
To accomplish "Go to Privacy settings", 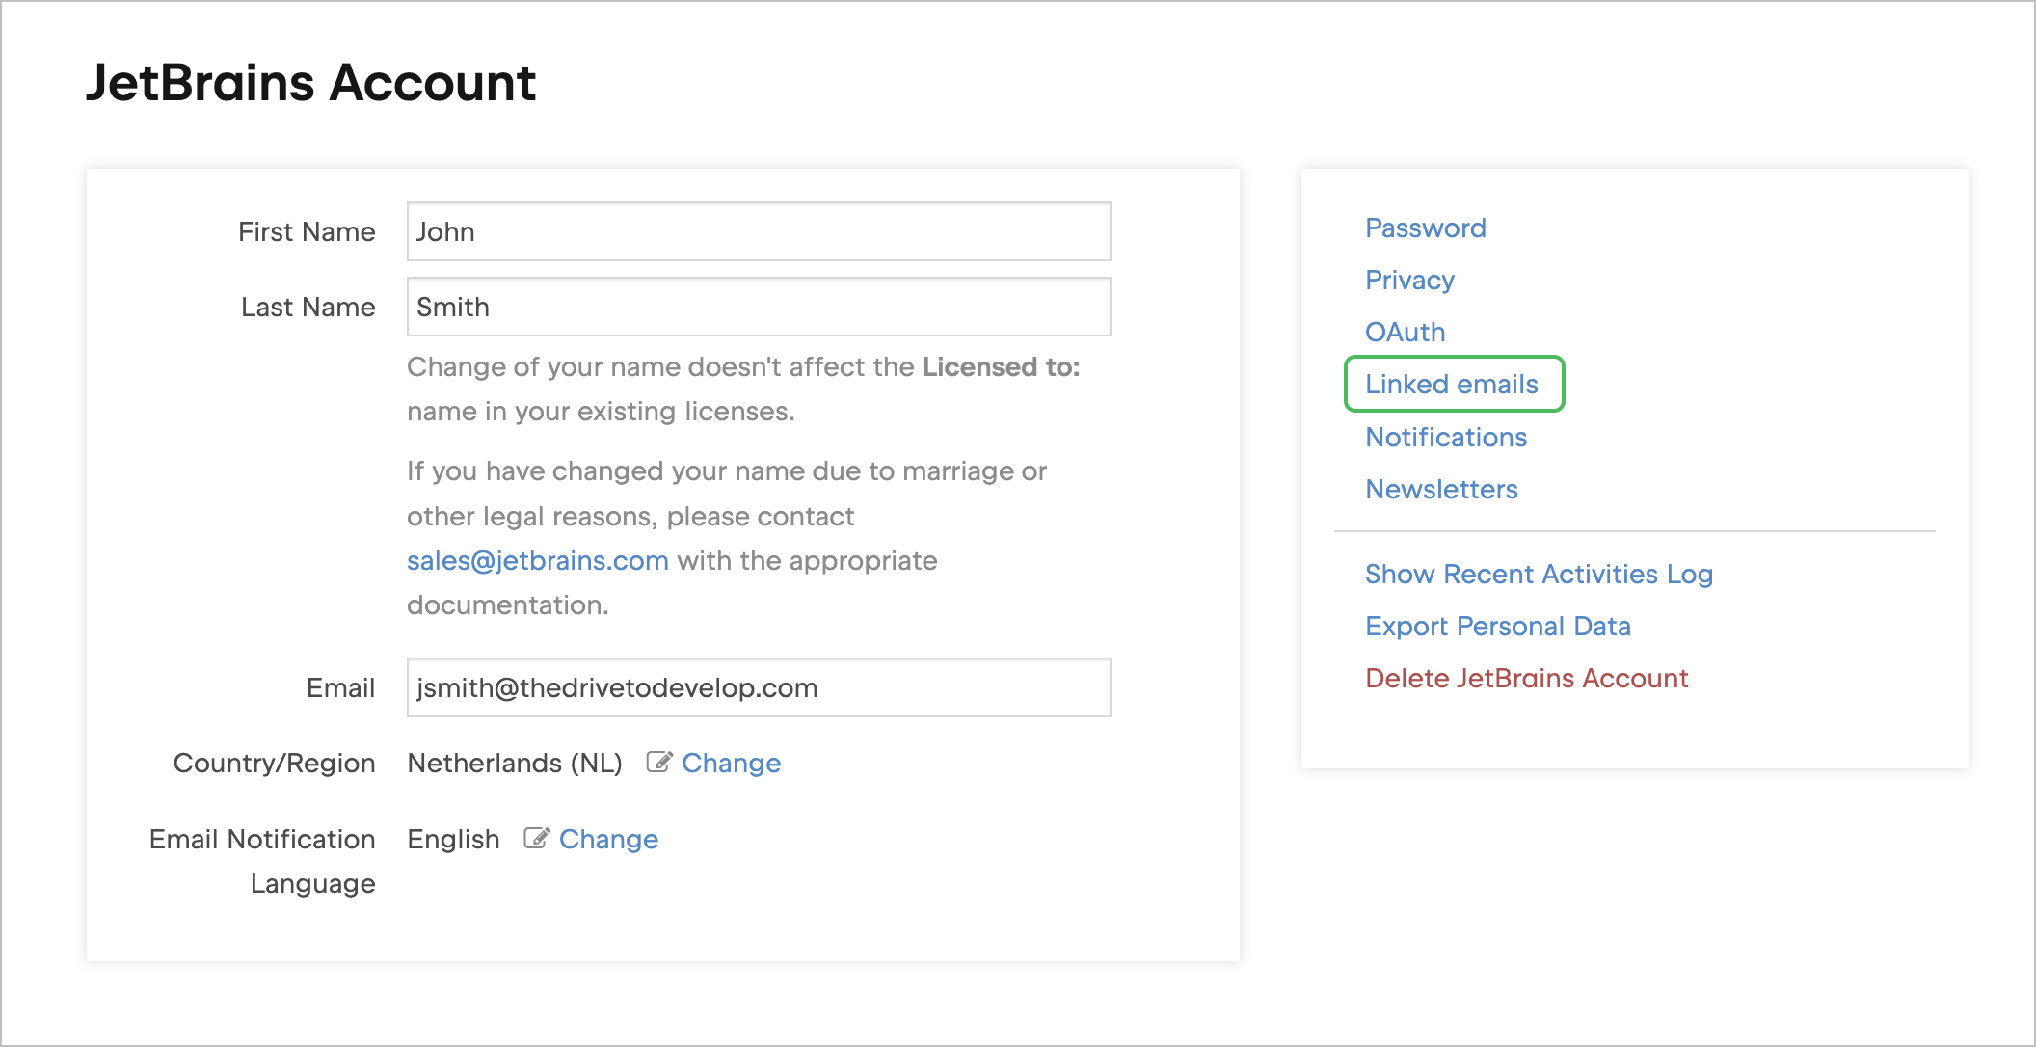I will coord(1409,281).
